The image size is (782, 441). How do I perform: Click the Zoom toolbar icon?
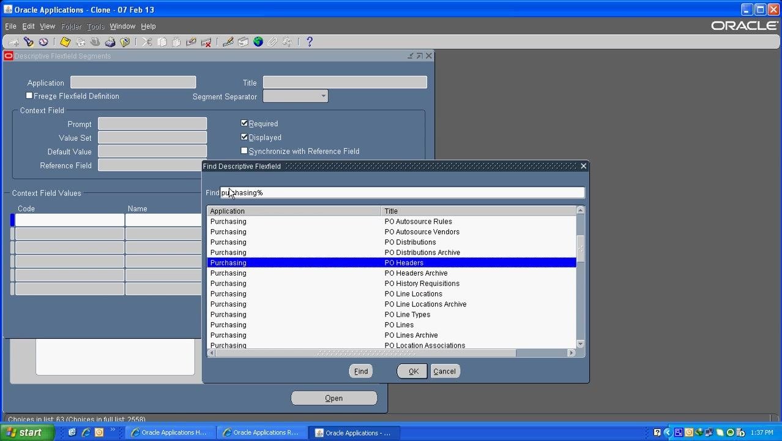[x=243, y=42]
